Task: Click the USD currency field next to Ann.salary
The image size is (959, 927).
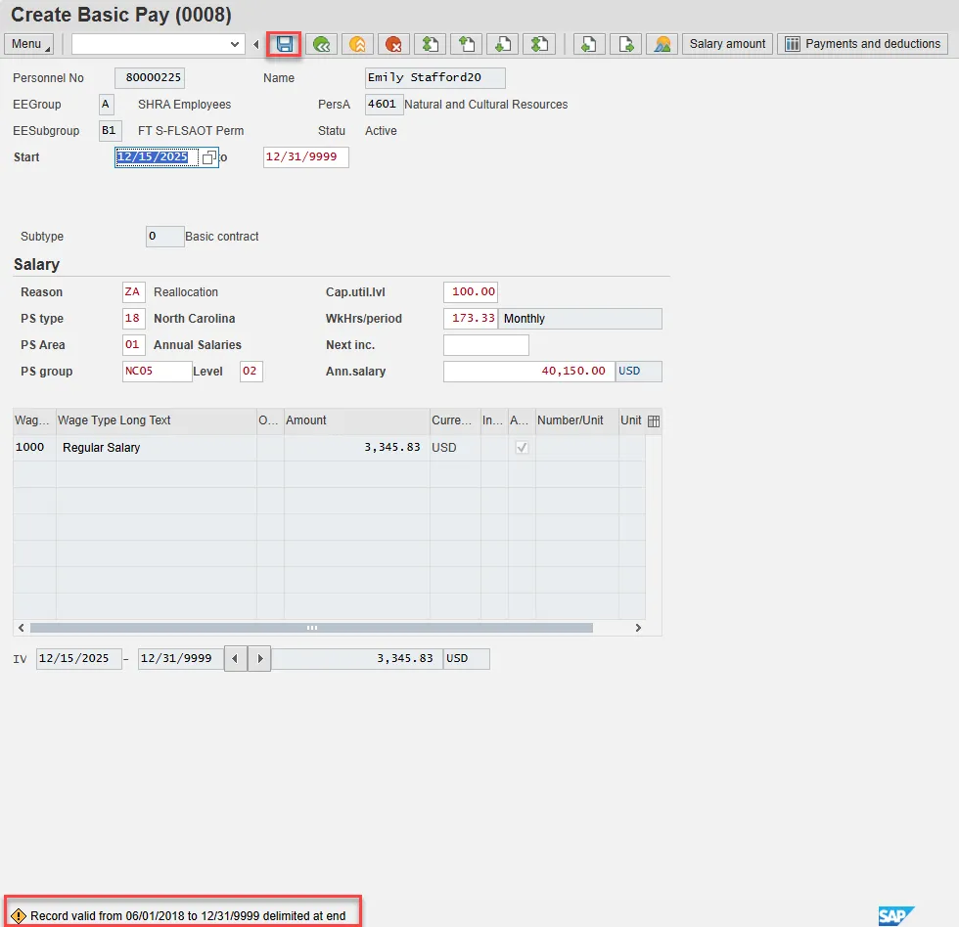Action: pyautogui.click(x=638, y=371)
